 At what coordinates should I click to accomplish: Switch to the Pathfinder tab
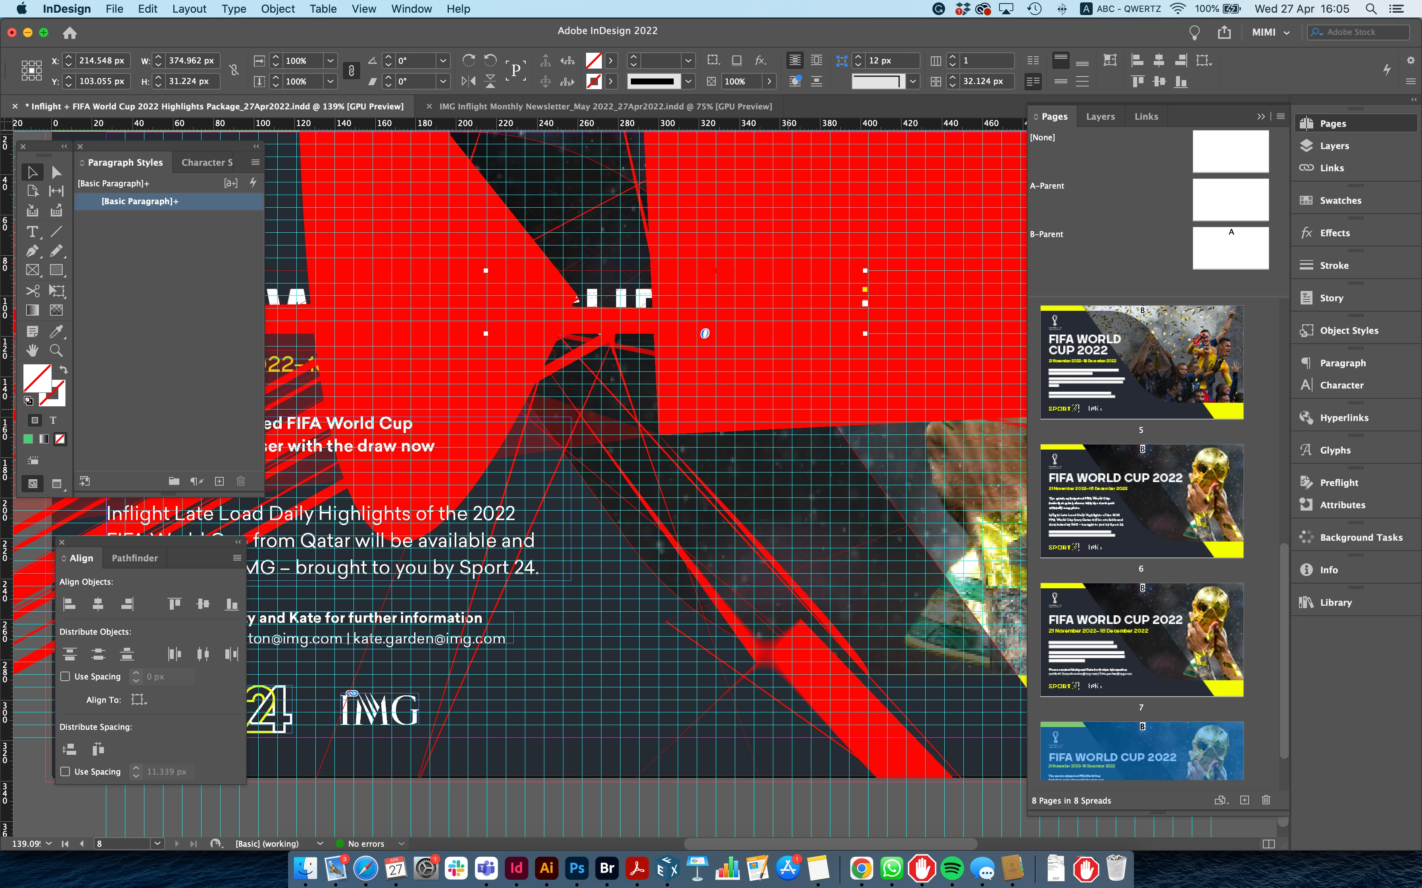(x=135, y=558)
